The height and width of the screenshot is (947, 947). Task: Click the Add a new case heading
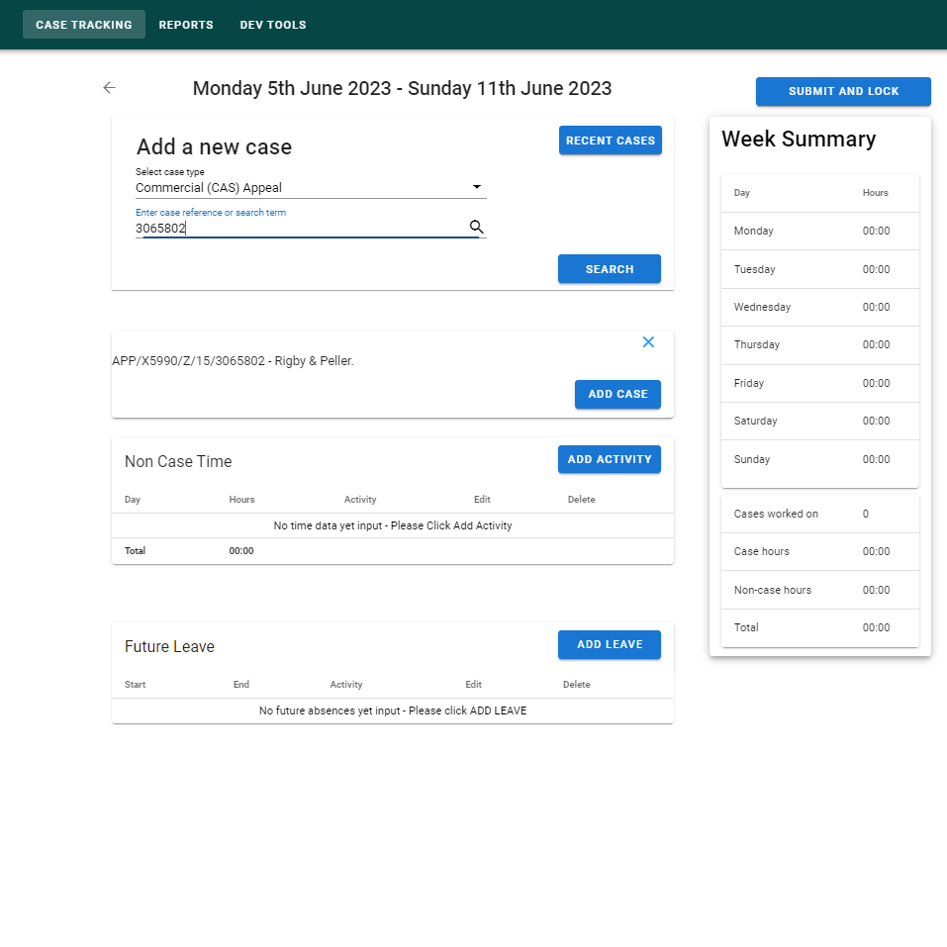tap(214, 146)
